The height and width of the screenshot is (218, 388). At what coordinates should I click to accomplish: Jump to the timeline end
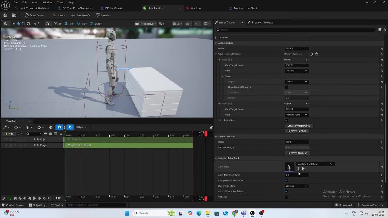(49, 198)
